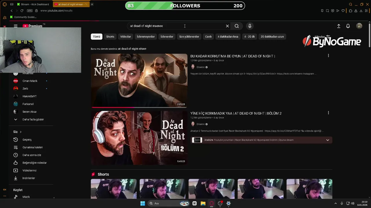Open the YouTube account avatar menu
This screenshot has height=208, width=371.
click(359, 26)
